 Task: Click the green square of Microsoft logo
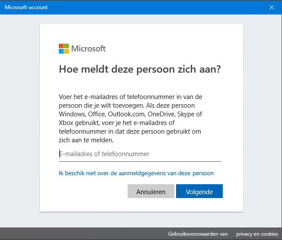66,46
